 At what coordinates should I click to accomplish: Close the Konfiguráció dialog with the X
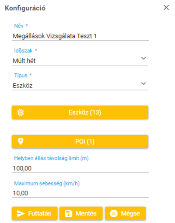[x=166, y=7]
